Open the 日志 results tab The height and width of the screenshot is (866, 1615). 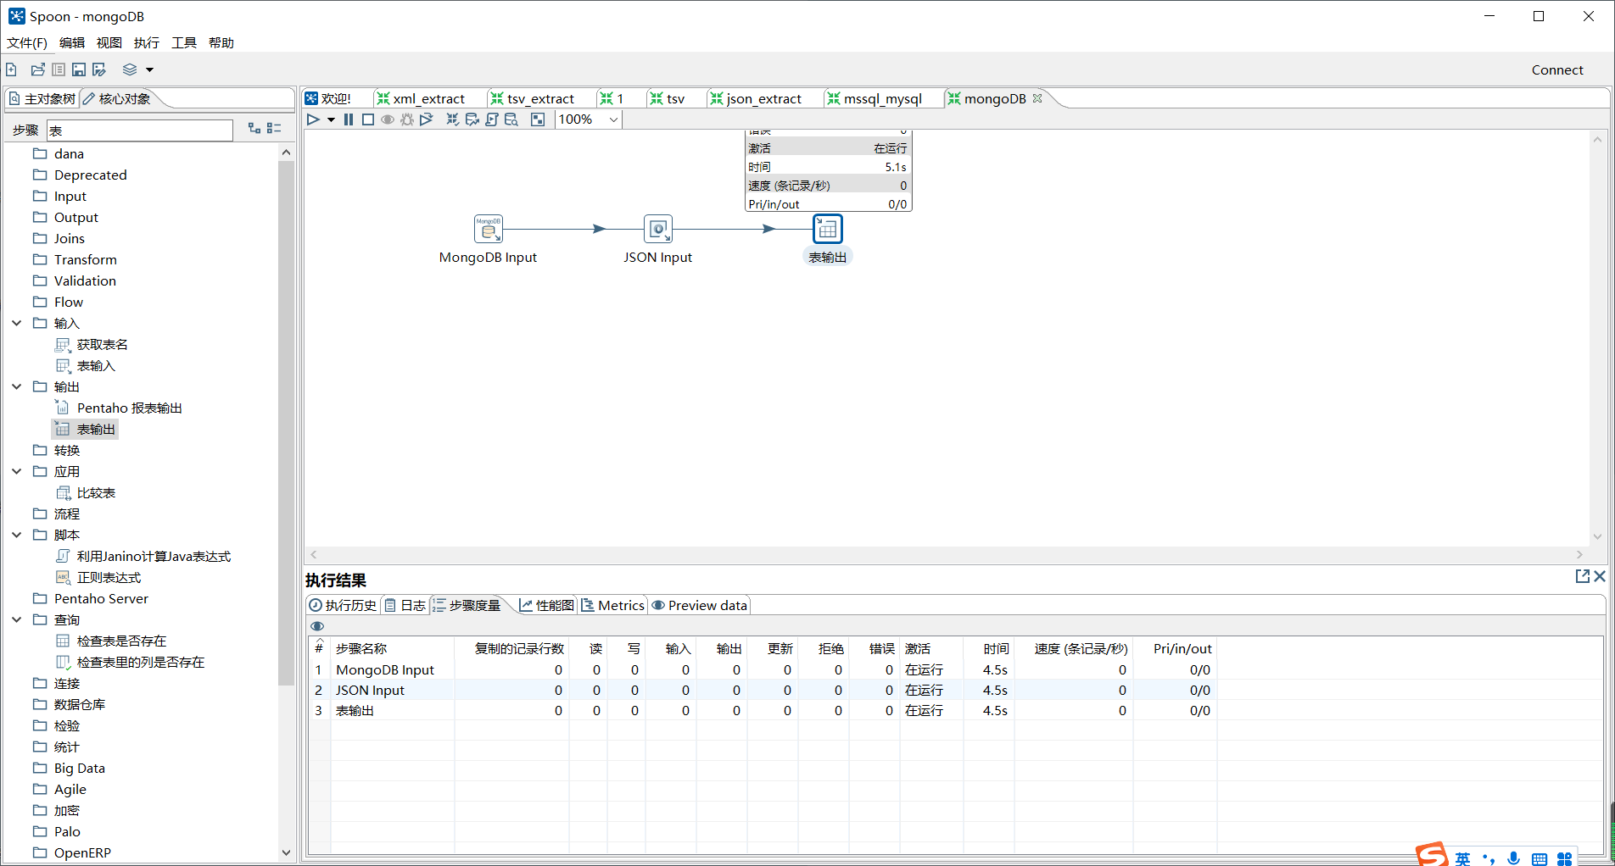click(x=405, y=605)
